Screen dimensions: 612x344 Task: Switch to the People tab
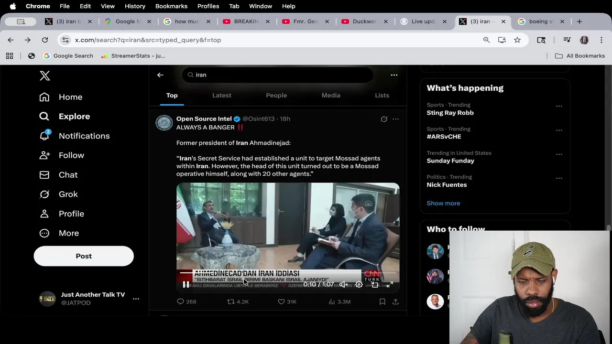click(x=276, y=95)
